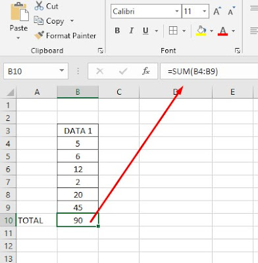The image size is (258, 263).
Task: Open the Clipboard pane launcher
Action: [101, 51]
